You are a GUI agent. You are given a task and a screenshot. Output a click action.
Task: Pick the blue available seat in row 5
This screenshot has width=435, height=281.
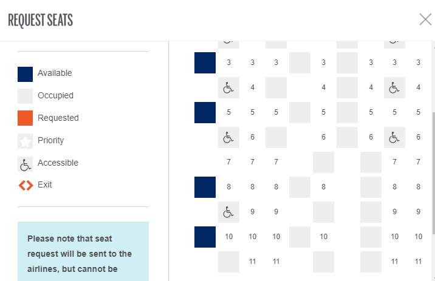click(x=205, y=112)
